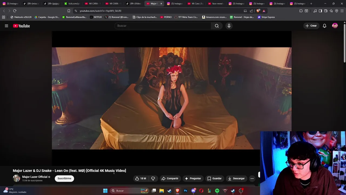Screen dimensions: 346x195
Task: Click the browser address bar URL
Action: click(100, 11)
